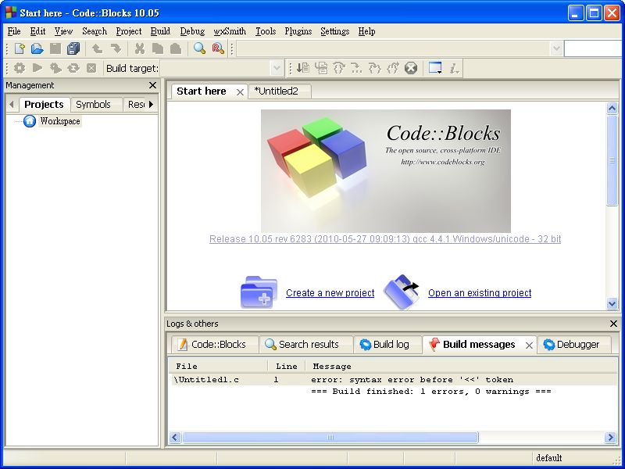
Task: Open the Build menu
Action: click(x=160, y=31)
